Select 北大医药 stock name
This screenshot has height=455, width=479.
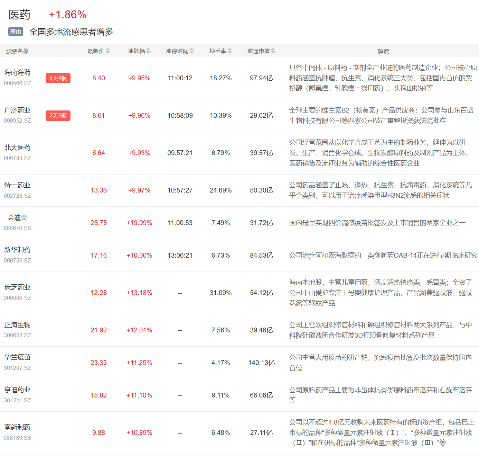(x=17, y=148)
